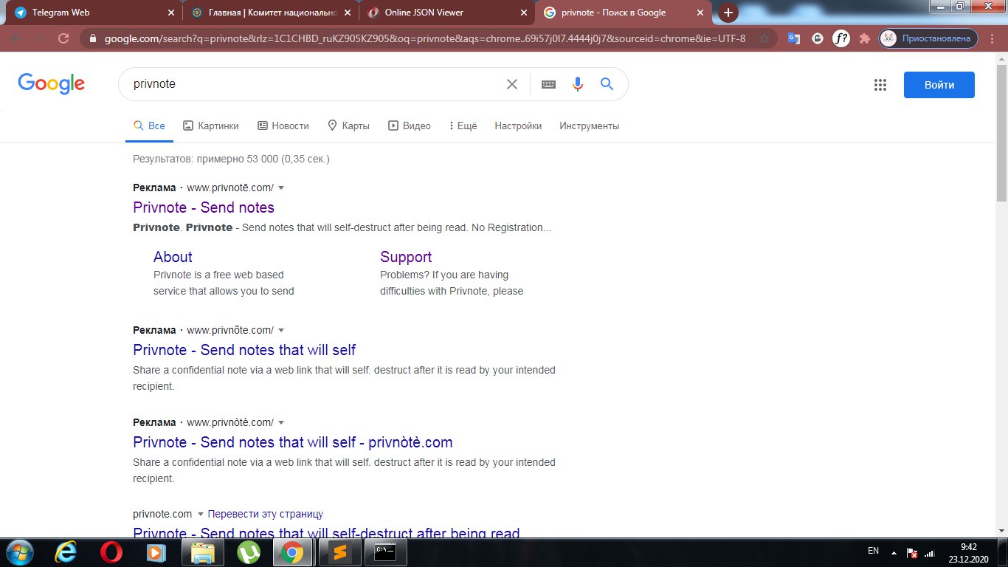Open the Chrome extensions puzzle icon
1008x567 pixels.
point(864,38)
